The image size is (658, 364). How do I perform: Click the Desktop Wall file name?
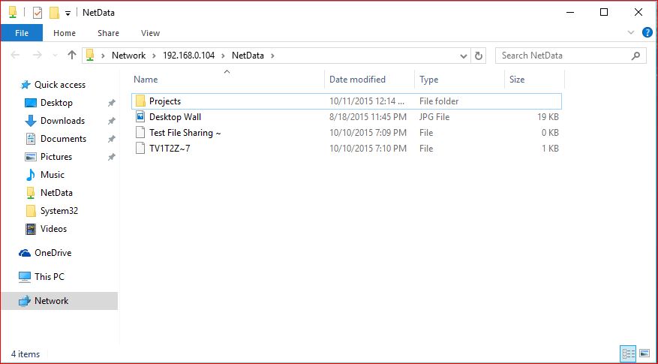[175, 117]
